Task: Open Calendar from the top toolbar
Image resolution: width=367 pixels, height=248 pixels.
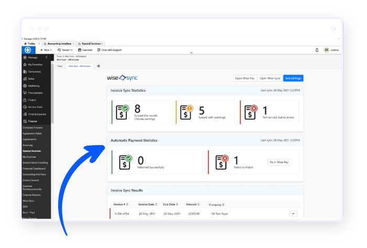Action: (x=85, y=50)
